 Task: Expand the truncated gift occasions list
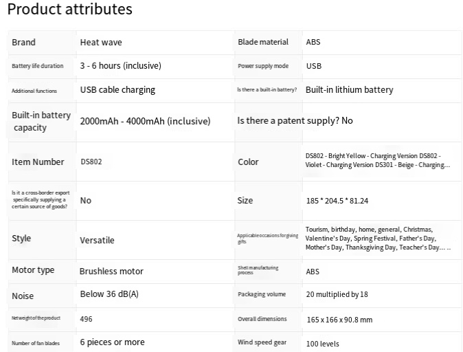click(x=378, y=239)
